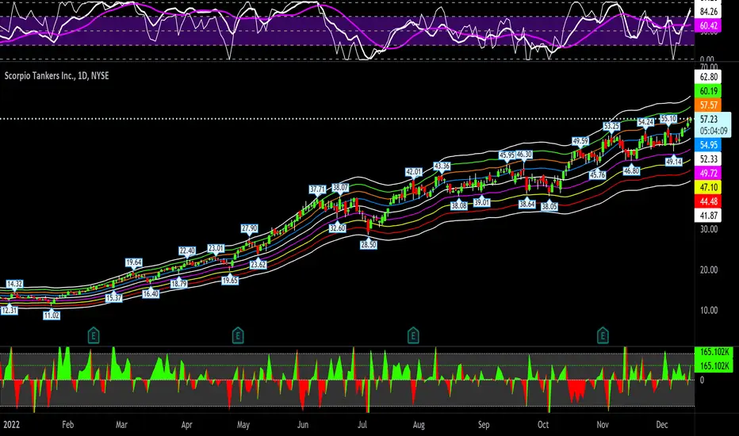Viewport: 739px width, 436px height.
Task: Click the 30.00 price axis tick
Action: pos(708,229)
